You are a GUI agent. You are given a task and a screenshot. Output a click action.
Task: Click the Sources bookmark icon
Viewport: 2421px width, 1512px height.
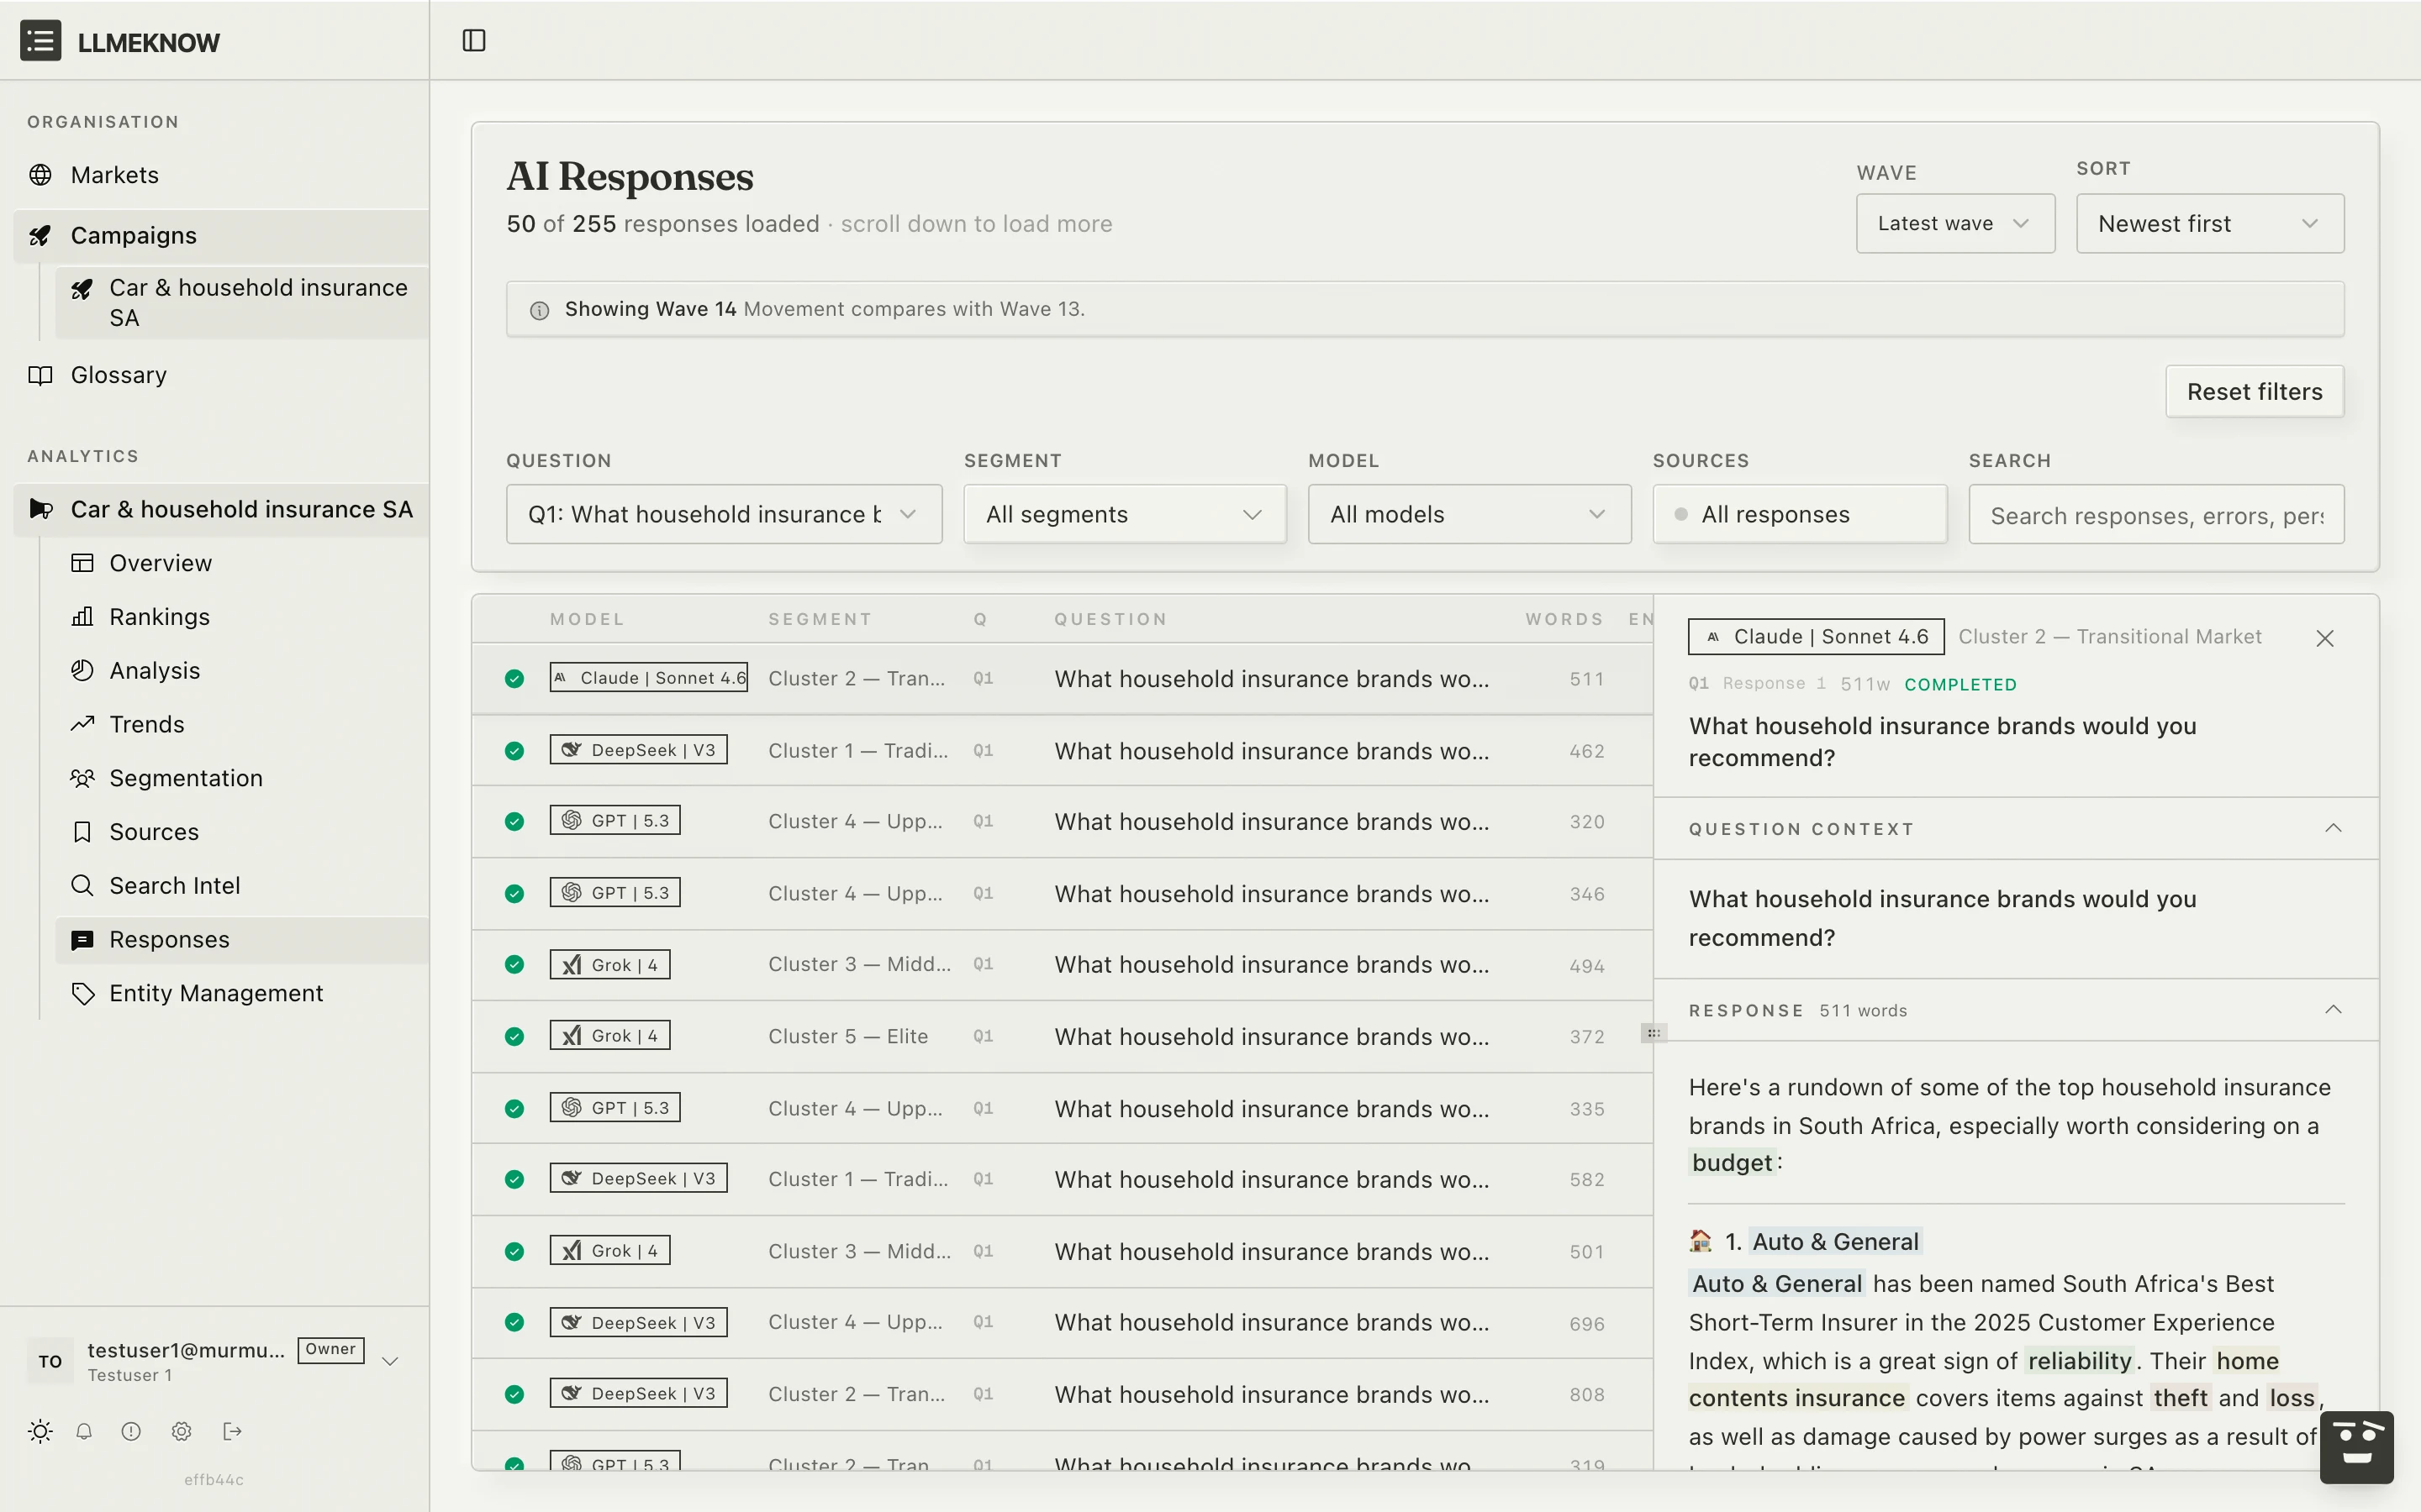pyautogui.click(x=82, y=832)
